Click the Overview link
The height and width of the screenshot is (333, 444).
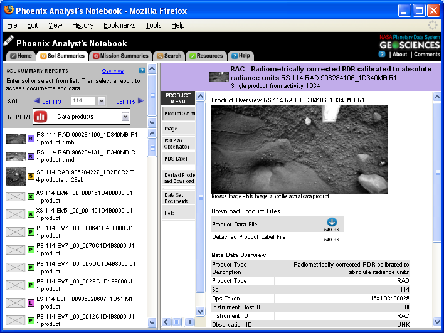pyautogui.click(x=113, y=71)
